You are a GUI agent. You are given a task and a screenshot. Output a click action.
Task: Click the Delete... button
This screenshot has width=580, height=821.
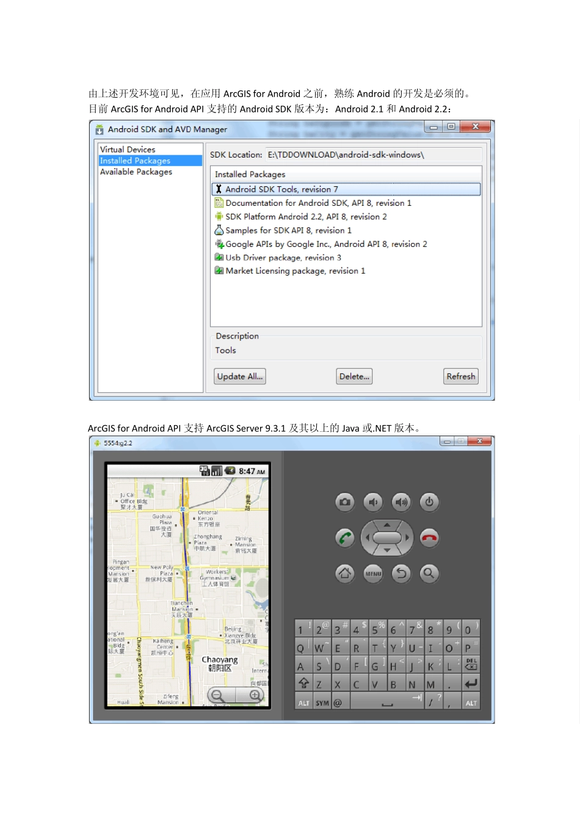pos(354,376)
